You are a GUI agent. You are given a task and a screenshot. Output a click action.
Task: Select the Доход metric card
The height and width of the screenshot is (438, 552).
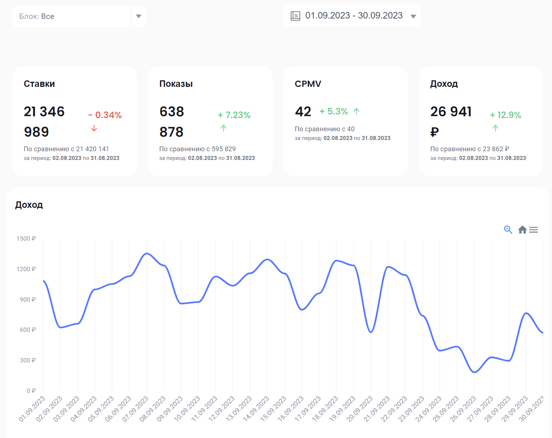coord(481,121)
